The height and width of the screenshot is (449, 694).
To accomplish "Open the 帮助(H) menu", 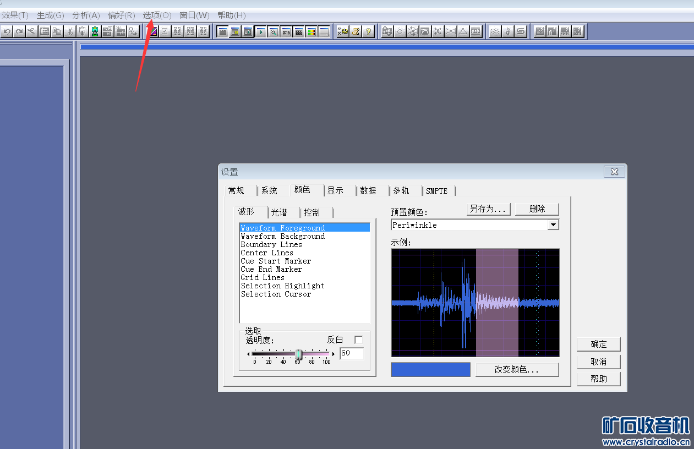I will click(x=231, y=15).
